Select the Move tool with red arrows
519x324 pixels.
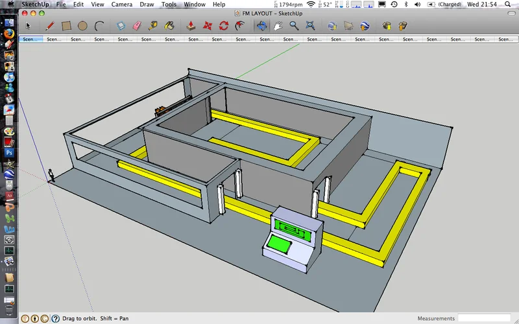point(208,26)
